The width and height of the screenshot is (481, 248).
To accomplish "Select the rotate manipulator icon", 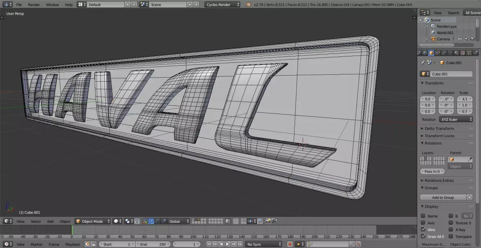I will tap(157, 221).
